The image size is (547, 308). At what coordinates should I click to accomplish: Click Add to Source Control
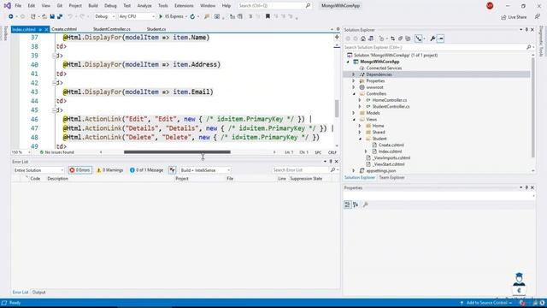486,303
